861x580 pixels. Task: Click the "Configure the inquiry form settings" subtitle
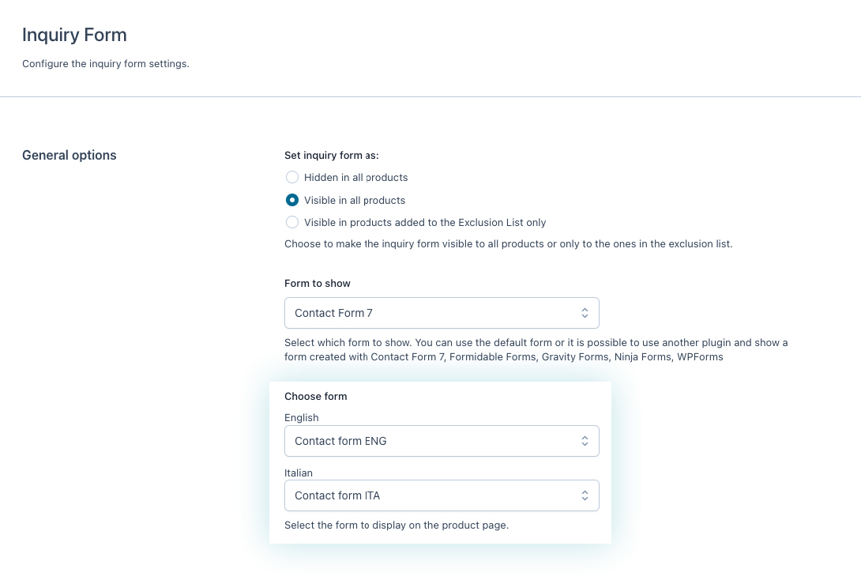click(x=106, y=63)
